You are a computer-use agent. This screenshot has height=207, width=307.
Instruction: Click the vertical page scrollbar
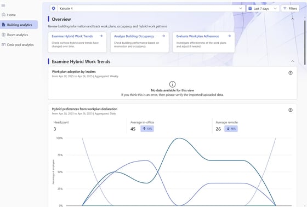pos(305,42)
